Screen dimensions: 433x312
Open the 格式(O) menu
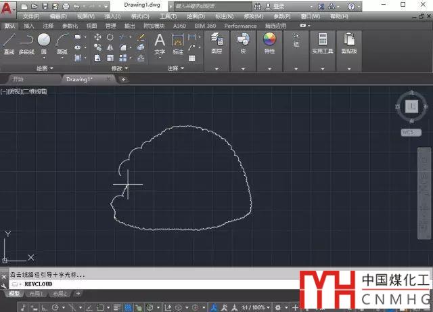tap(140, 16)
